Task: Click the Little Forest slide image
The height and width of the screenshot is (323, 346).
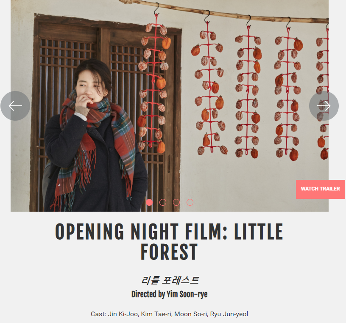Action: click(170, 106)
